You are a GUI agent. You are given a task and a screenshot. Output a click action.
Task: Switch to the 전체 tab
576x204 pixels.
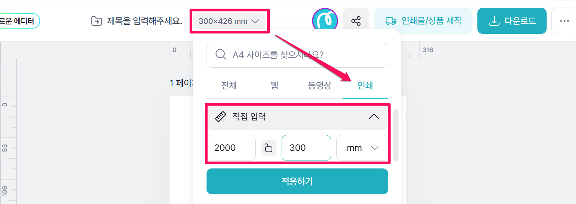click(x=229, y=85)
